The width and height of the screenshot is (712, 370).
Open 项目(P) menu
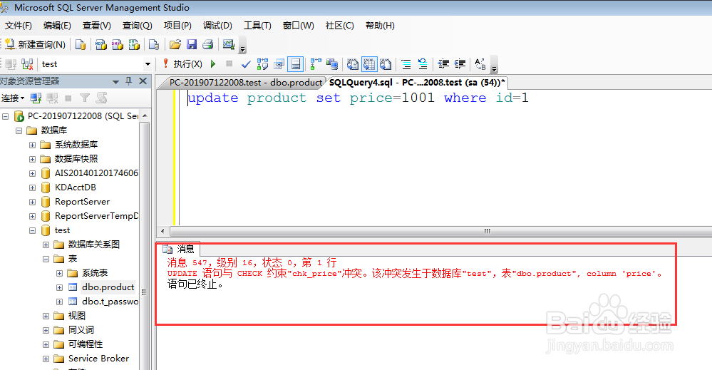[177, 26]
